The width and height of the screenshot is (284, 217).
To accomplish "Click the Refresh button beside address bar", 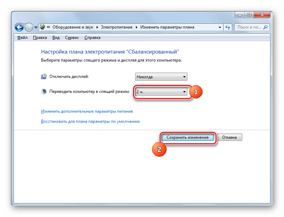I will (228, 27).
